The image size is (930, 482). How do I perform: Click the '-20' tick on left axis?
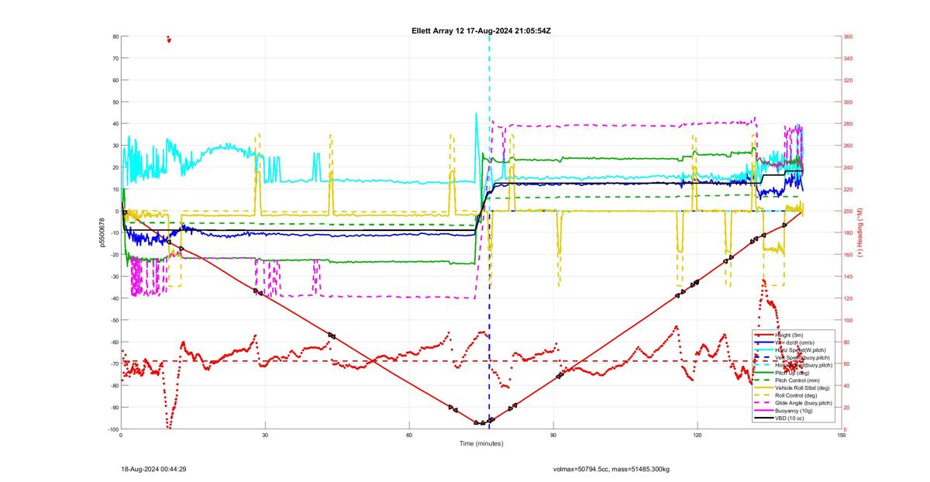(113, 255)
